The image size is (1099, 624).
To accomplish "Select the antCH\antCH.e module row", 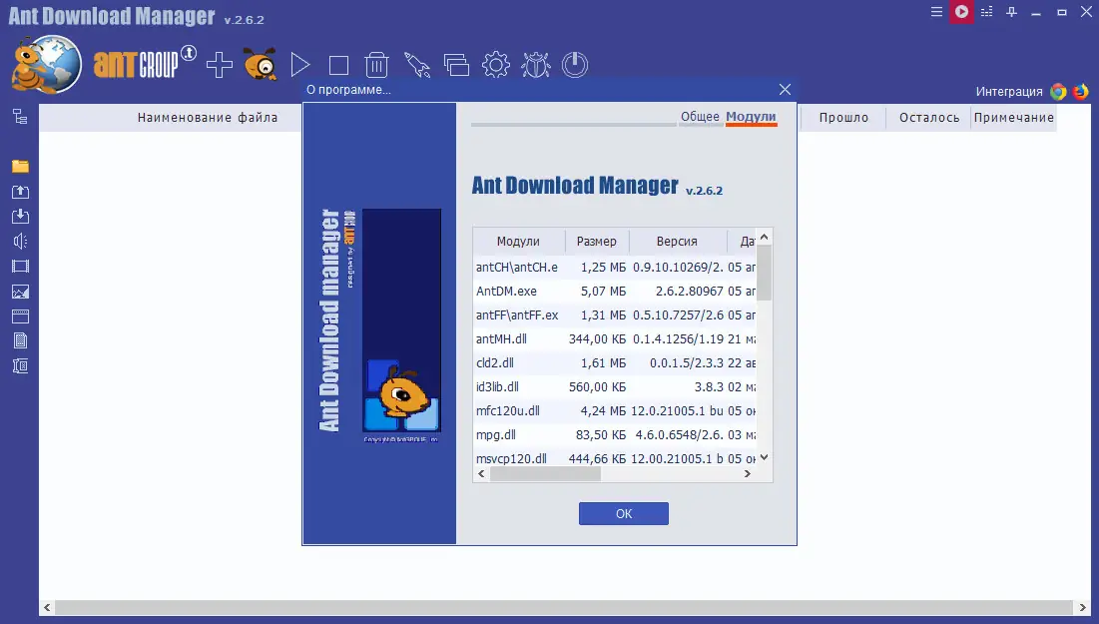I will [615, 268].
